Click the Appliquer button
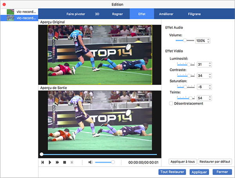The image size is (235, 178). 199,172
